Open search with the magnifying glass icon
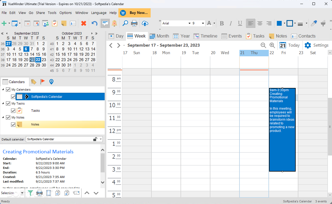Viewport: 332px width, 204px height. [x=125, y=23]
